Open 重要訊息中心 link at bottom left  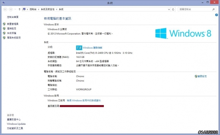pyautogui.click(x=14, y=120)
